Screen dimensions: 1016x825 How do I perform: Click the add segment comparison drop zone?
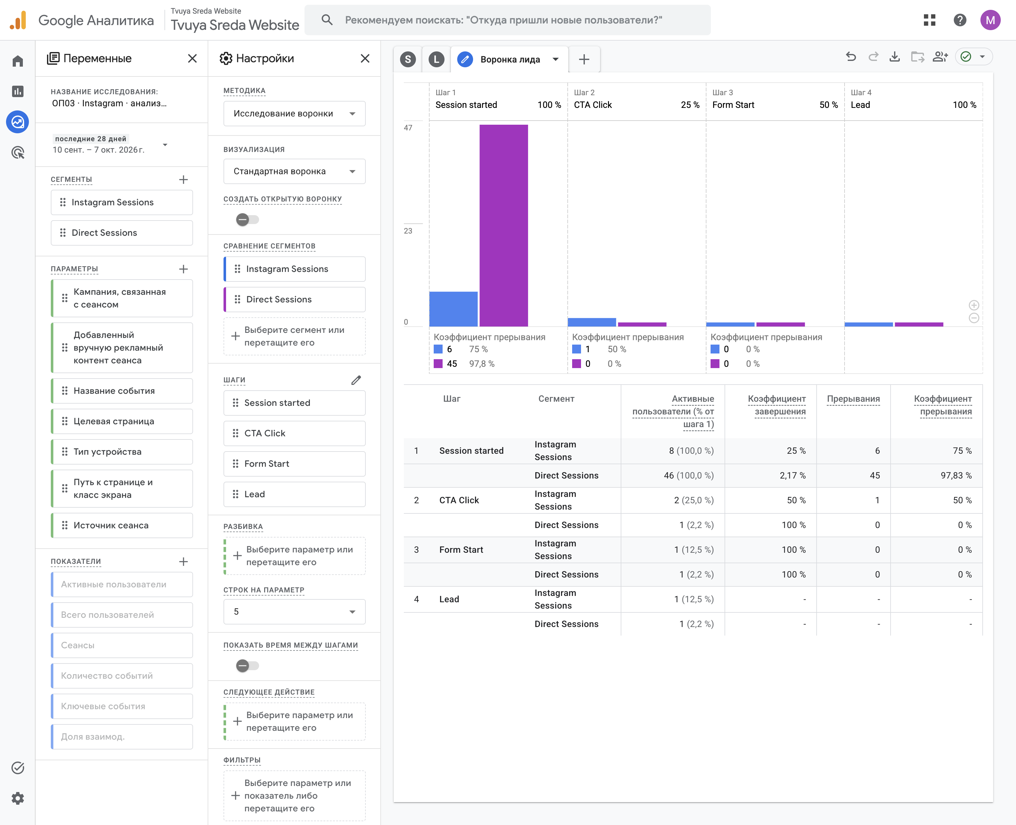click(x=294, y=336)
